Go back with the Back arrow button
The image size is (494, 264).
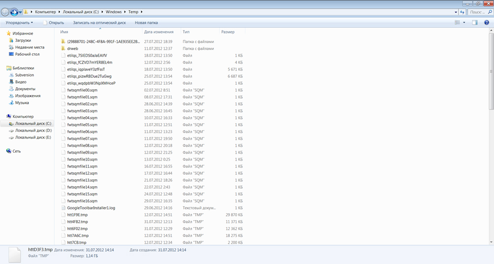point(5,12)
